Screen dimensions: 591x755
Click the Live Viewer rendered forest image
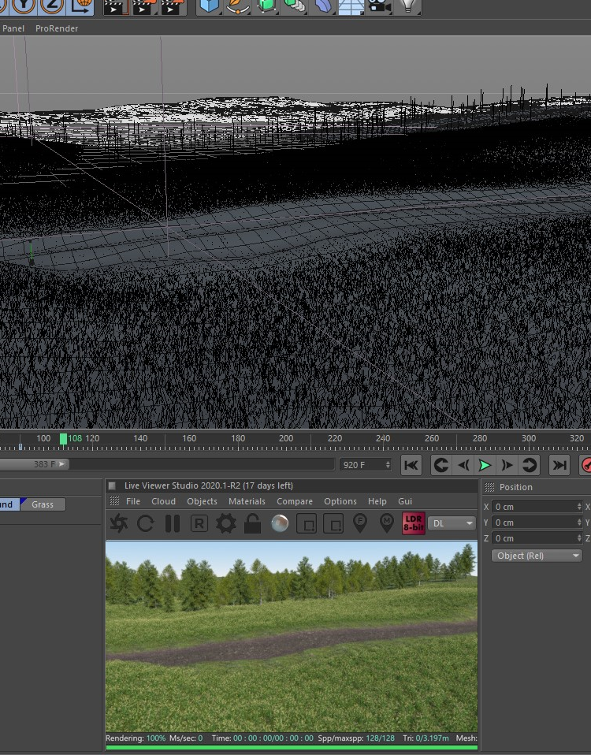pyautogui.click(x=292, y=637)
